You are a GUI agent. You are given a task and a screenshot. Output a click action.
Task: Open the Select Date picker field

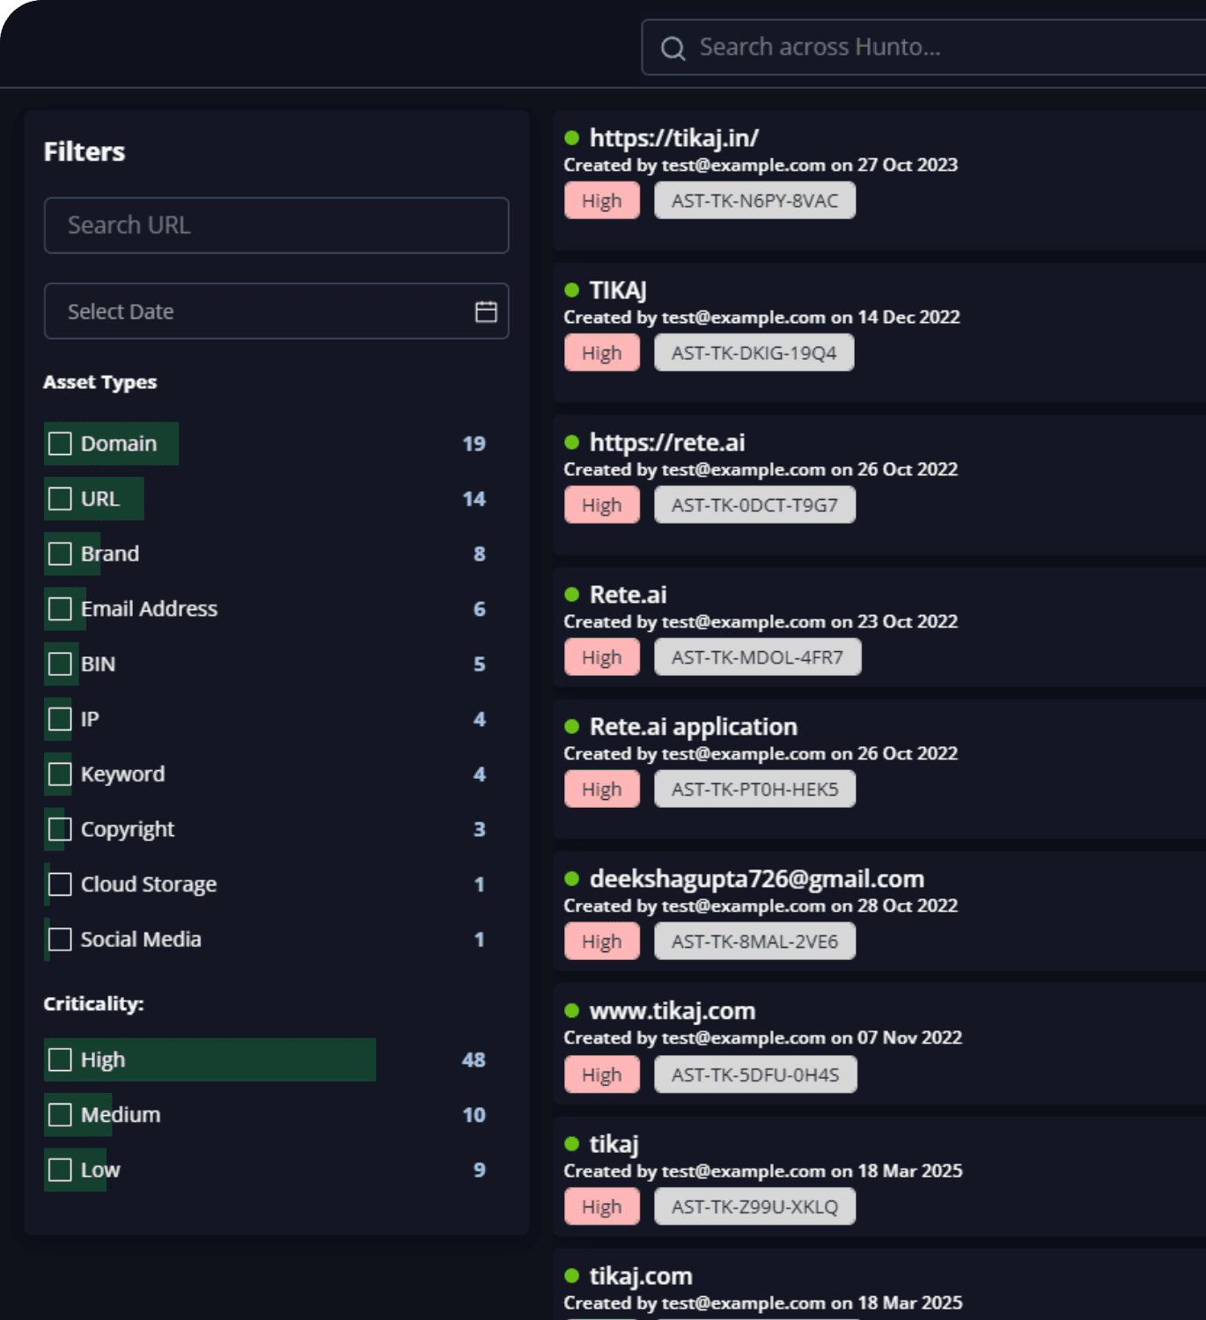click(x=276, y=312)
